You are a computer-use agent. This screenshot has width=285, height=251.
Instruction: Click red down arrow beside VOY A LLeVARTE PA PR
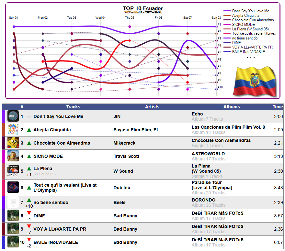(29, 226)
